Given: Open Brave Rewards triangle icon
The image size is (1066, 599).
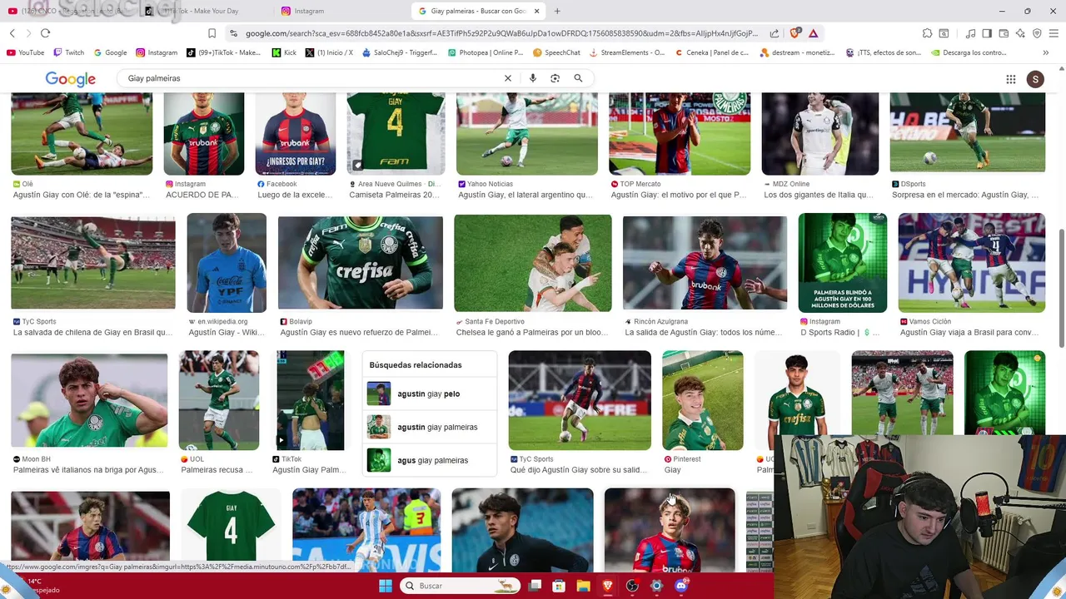Looking at the screenshot, I should (813, 33).
